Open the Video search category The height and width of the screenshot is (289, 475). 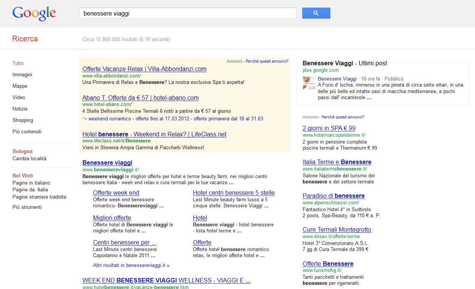pyautogui.click(x=19, y=98)
